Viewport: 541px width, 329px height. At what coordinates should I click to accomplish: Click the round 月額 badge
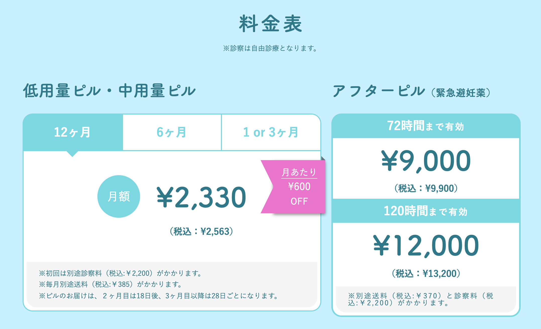(x=119, y=196)
